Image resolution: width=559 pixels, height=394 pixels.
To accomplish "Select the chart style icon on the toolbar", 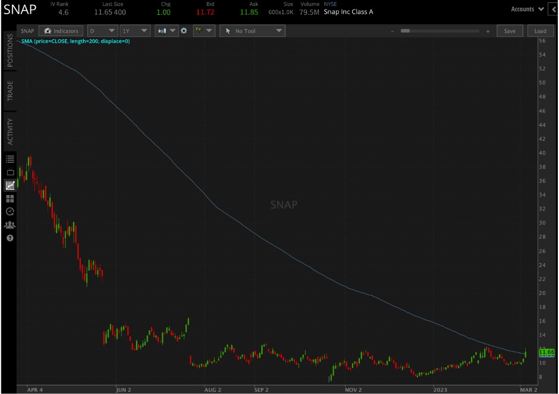I will (162, 30).
